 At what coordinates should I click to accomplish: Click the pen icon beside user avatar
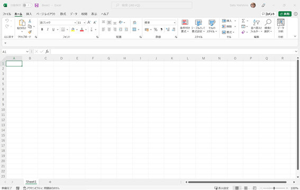(263, 5)
